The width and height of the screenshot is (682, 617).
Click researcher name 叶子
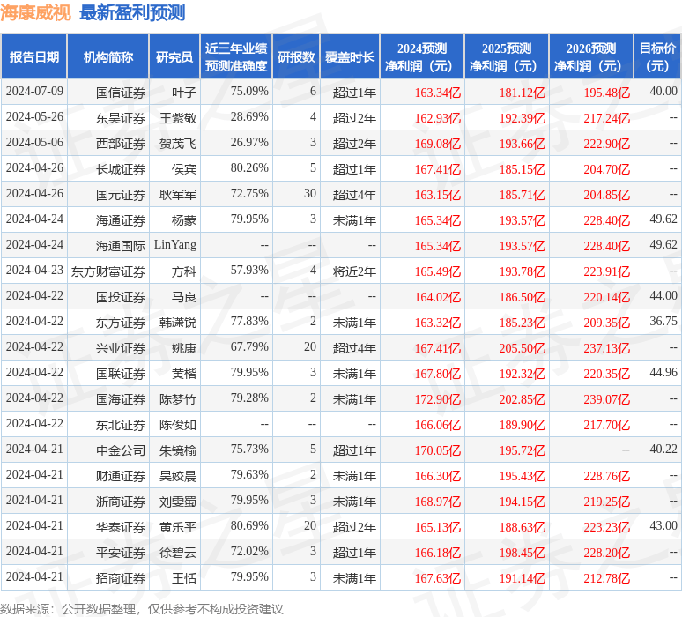click(x=184, y=93)
